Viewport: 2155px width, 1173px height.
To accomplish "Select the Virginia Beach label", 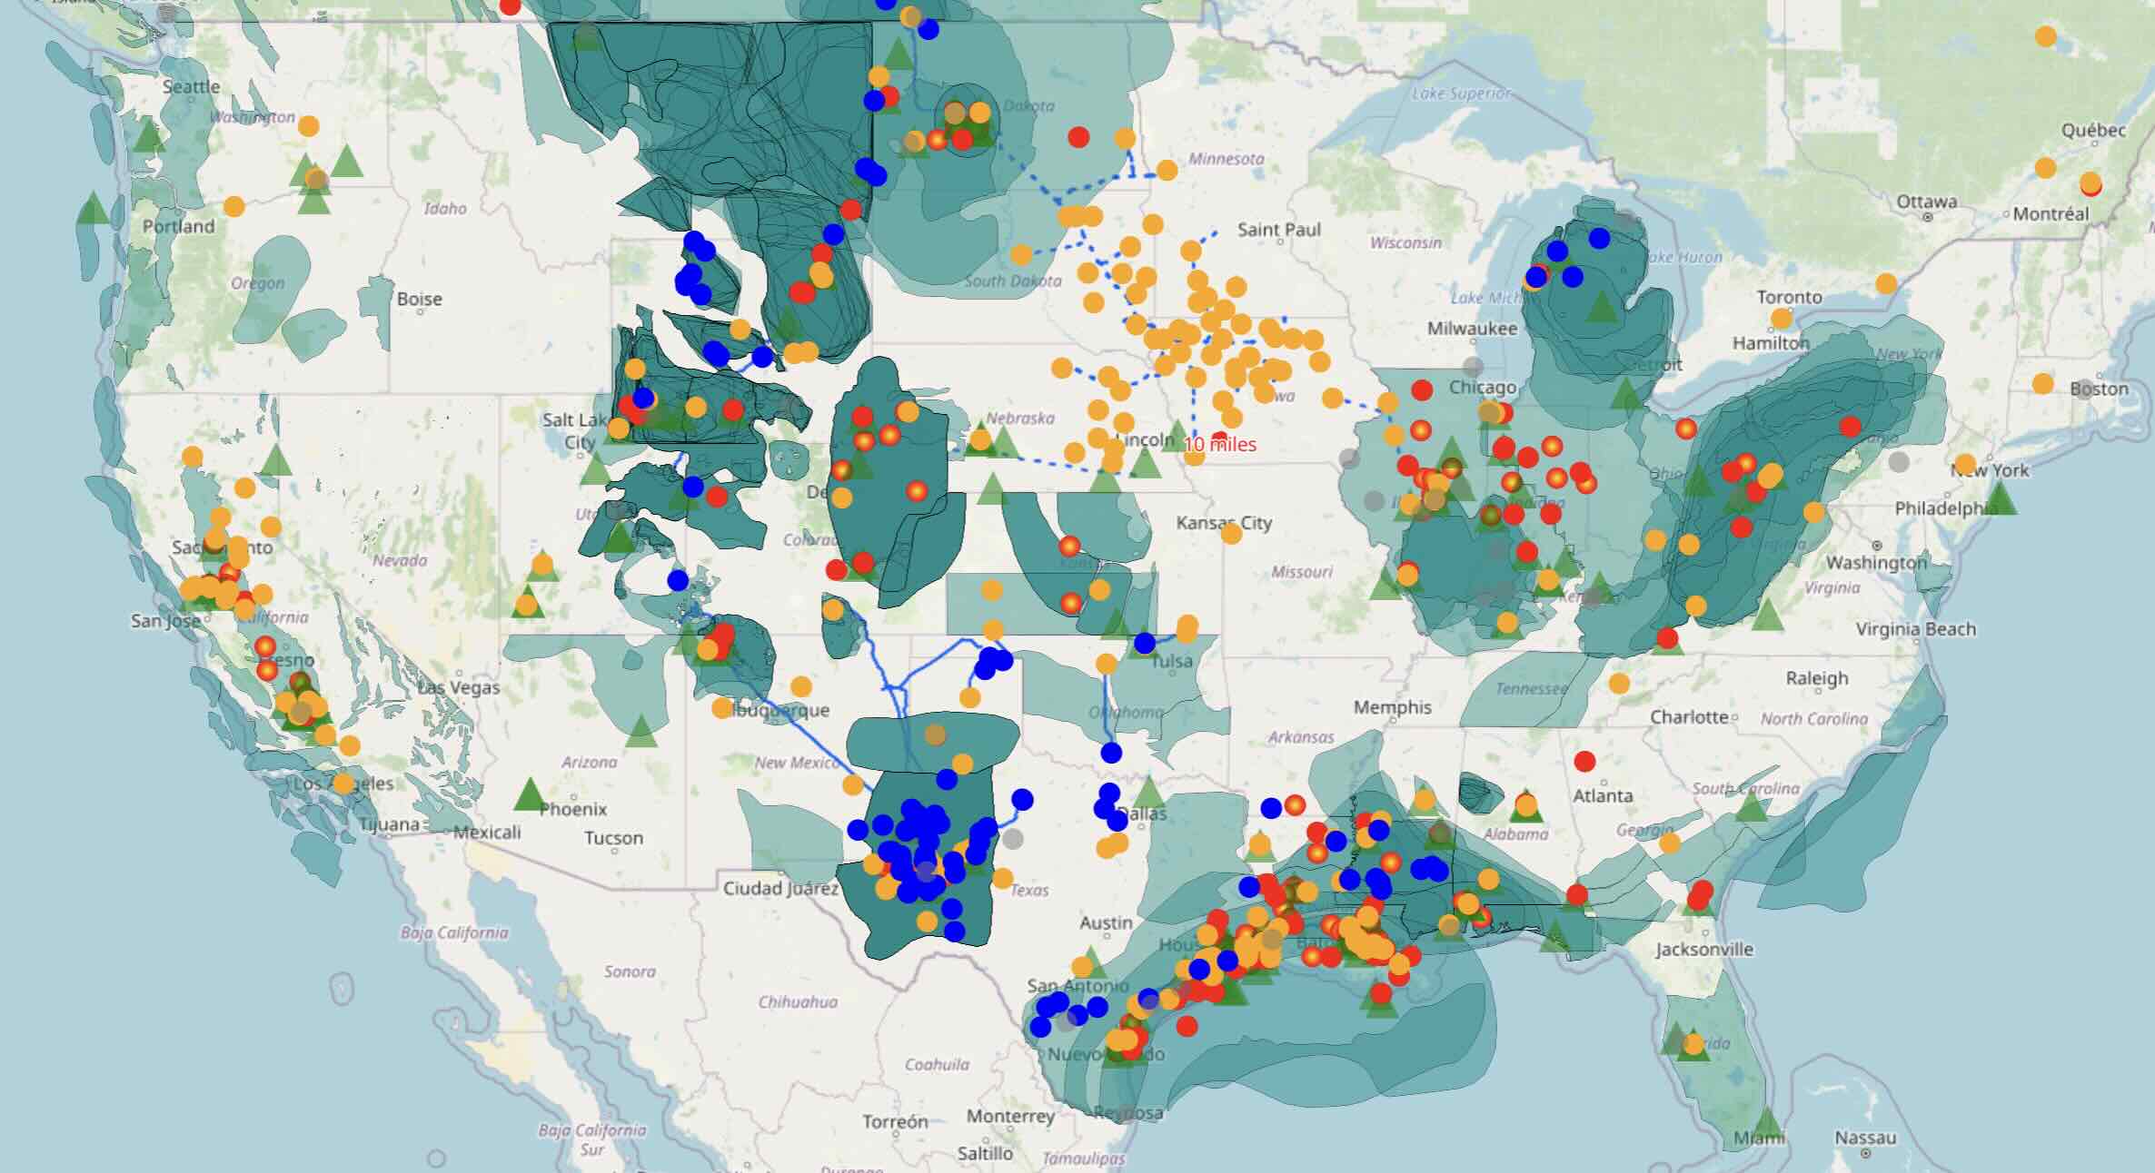I will 1916,629.
